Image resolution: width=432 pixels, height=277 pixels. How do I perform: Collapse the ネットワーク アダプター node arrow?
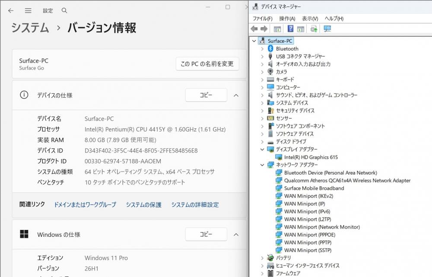pyautogui.click(x=262, y=165)
